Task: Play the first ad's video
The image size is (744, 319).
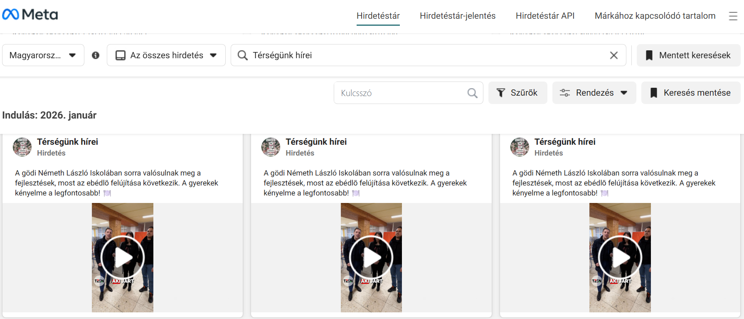Action: pos(123,257)
